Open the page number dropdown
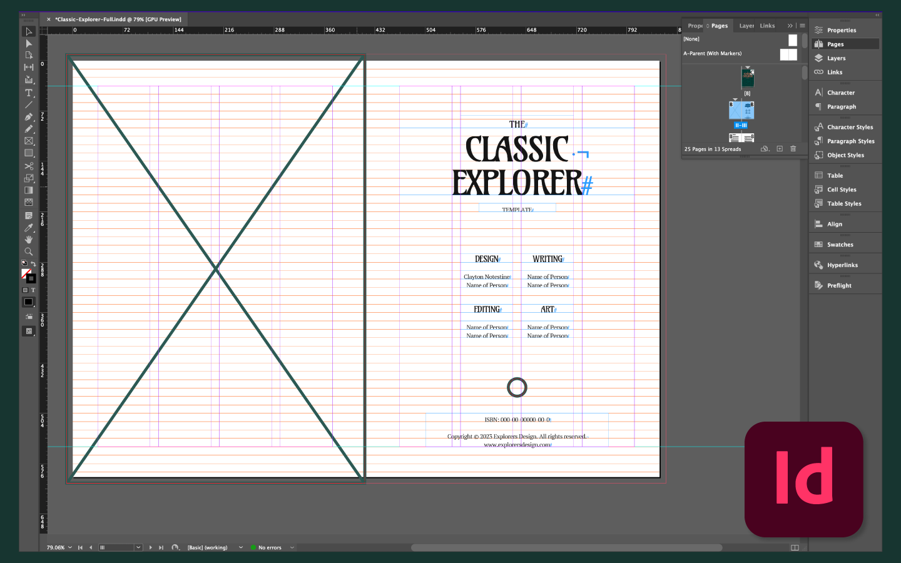The height and width of the screenshot is (563, 901). [x=138, y=547]
